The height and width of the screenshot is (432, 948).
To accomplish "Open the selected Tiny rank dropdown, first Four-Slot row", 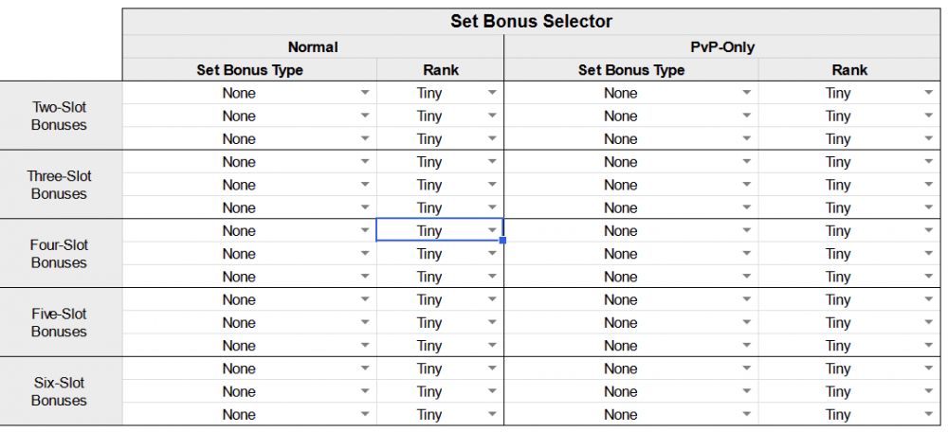I will pos(492,230).
